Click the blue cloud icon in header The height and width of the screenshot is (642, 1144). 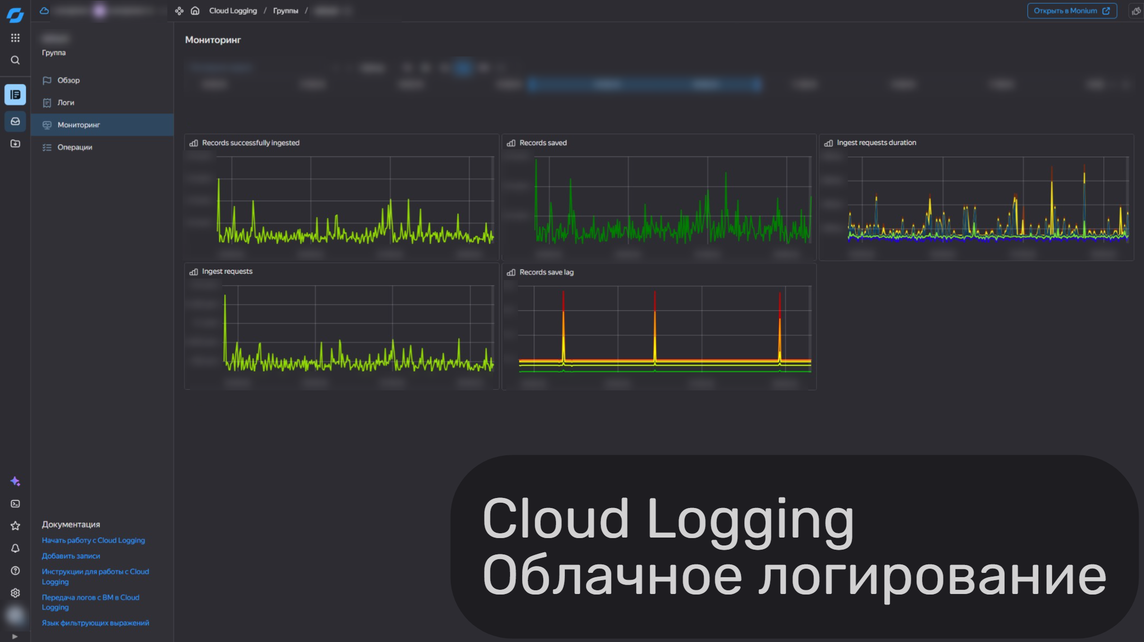point(44,11)
